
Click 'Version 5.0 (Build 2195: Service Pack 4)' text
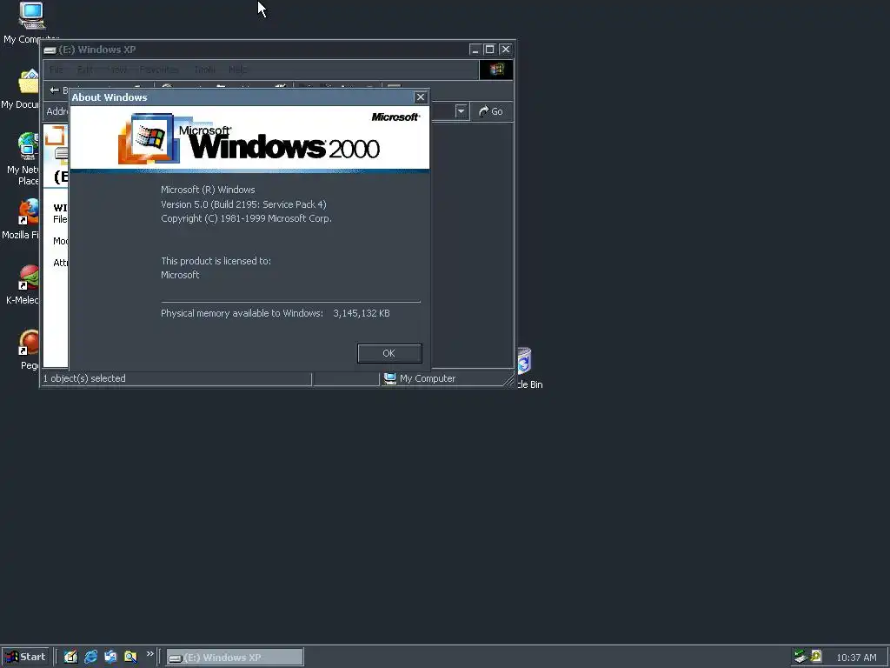[x=243, y=204]
